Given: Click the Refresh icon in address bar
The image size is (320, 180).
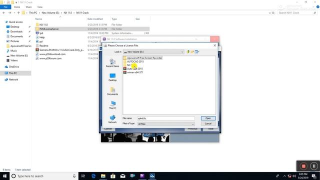Looking at the screenshot, I should (x=273, y=13).
